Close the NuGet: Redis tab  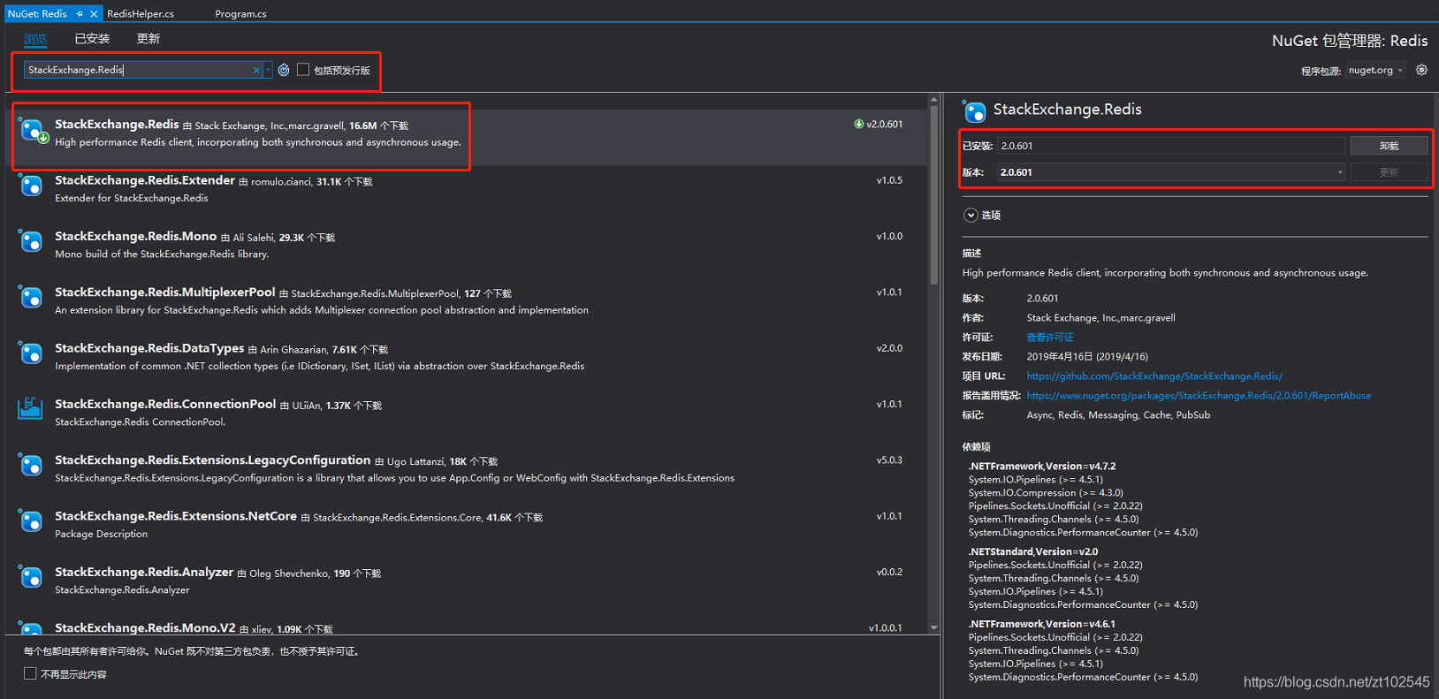pos(94,13)
